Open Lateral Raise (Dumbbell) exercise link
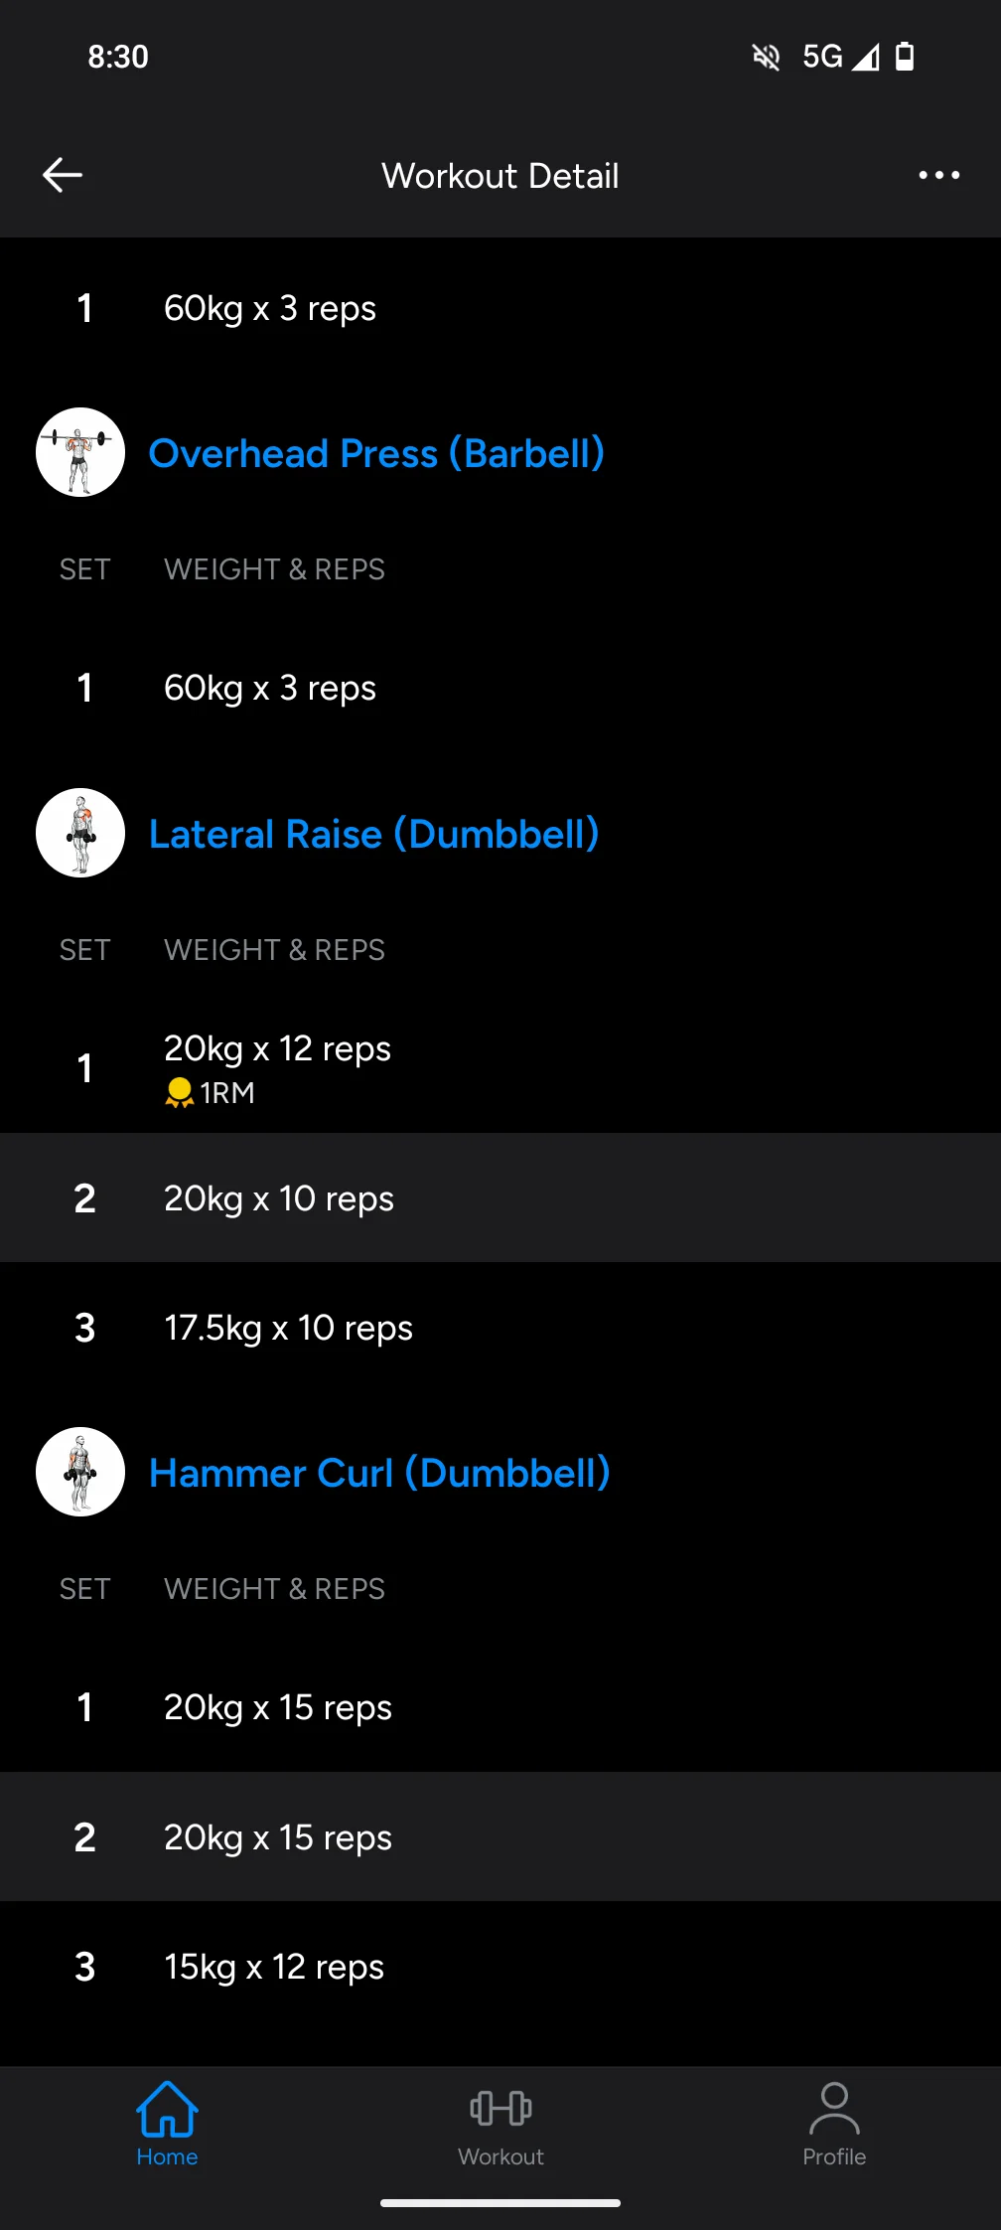The width and height of the screenshot is (1001, 2230). [x=373, y=834]
